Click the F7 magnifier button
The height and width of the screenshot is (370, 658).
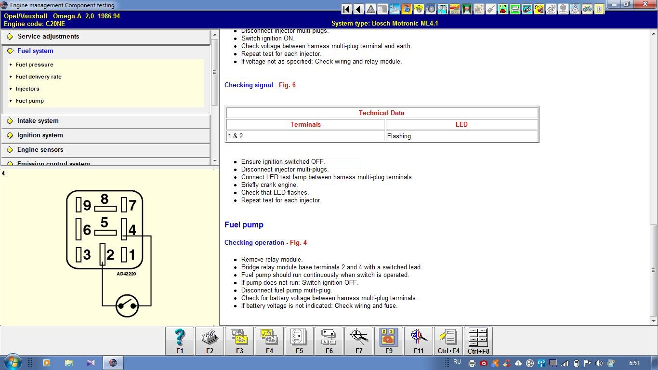coord(359,341)
